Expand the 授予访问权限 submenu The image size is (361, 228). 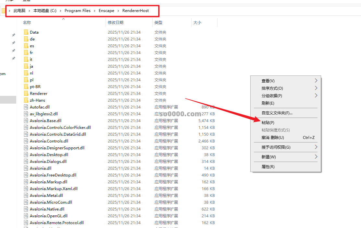(x=286, y=146)
